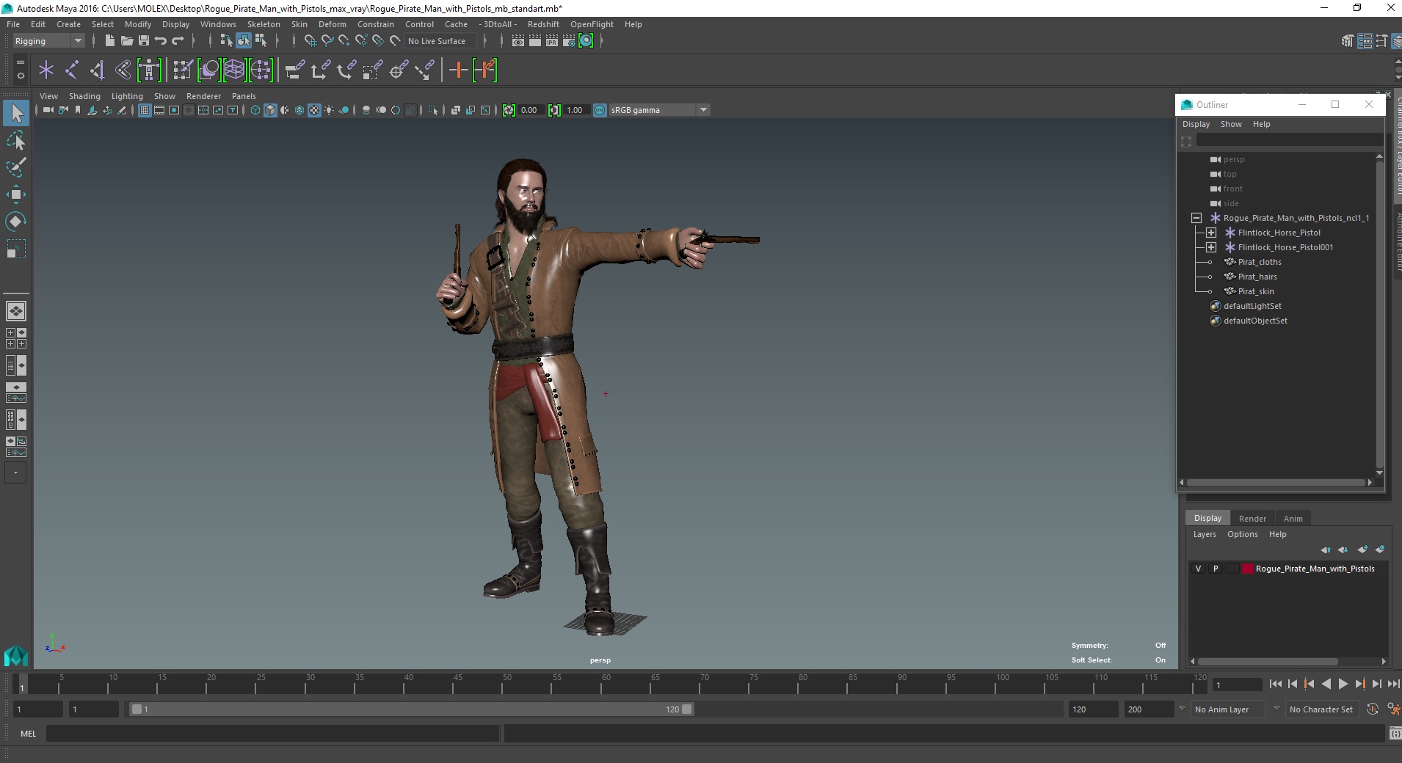1402x763 pixels.
Task: Go to start of playback range
Action: (x=1276, y=684)
